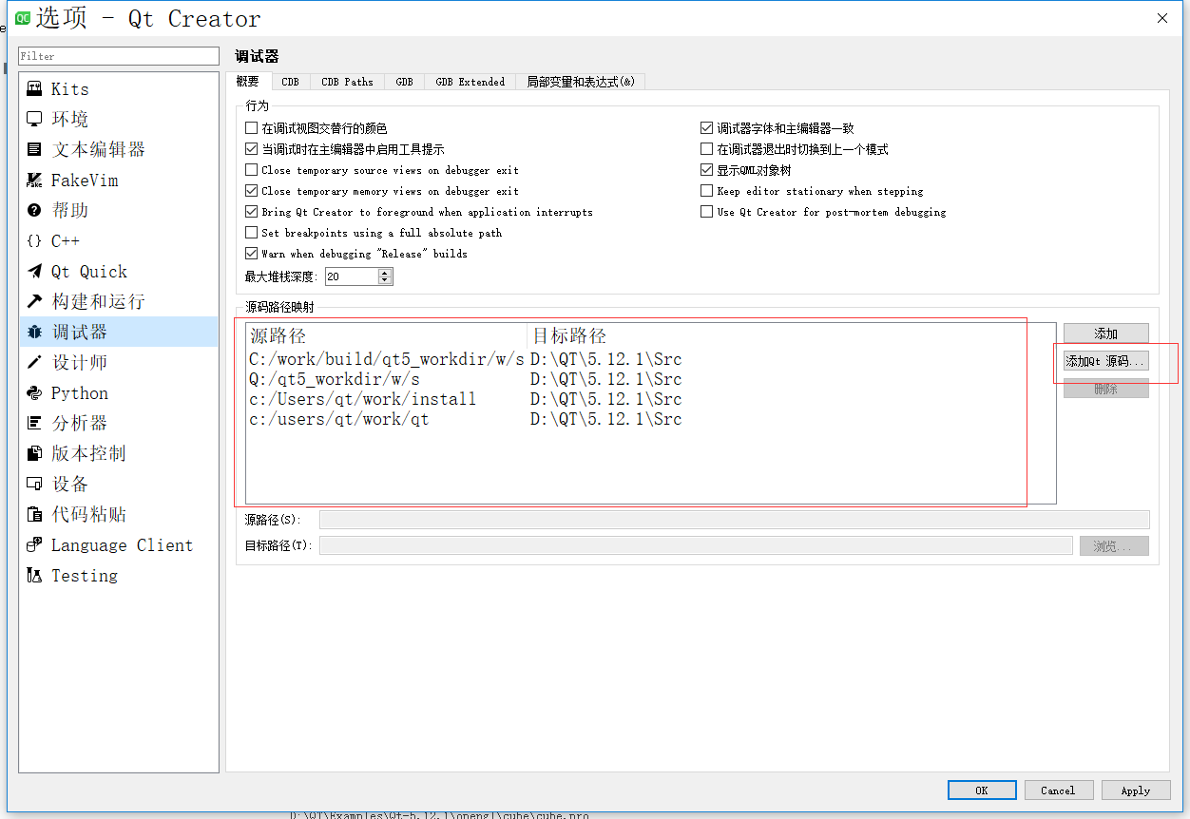
Task: Click the Qt Creator logo in title bar
Action: click(x=22, y=18)
